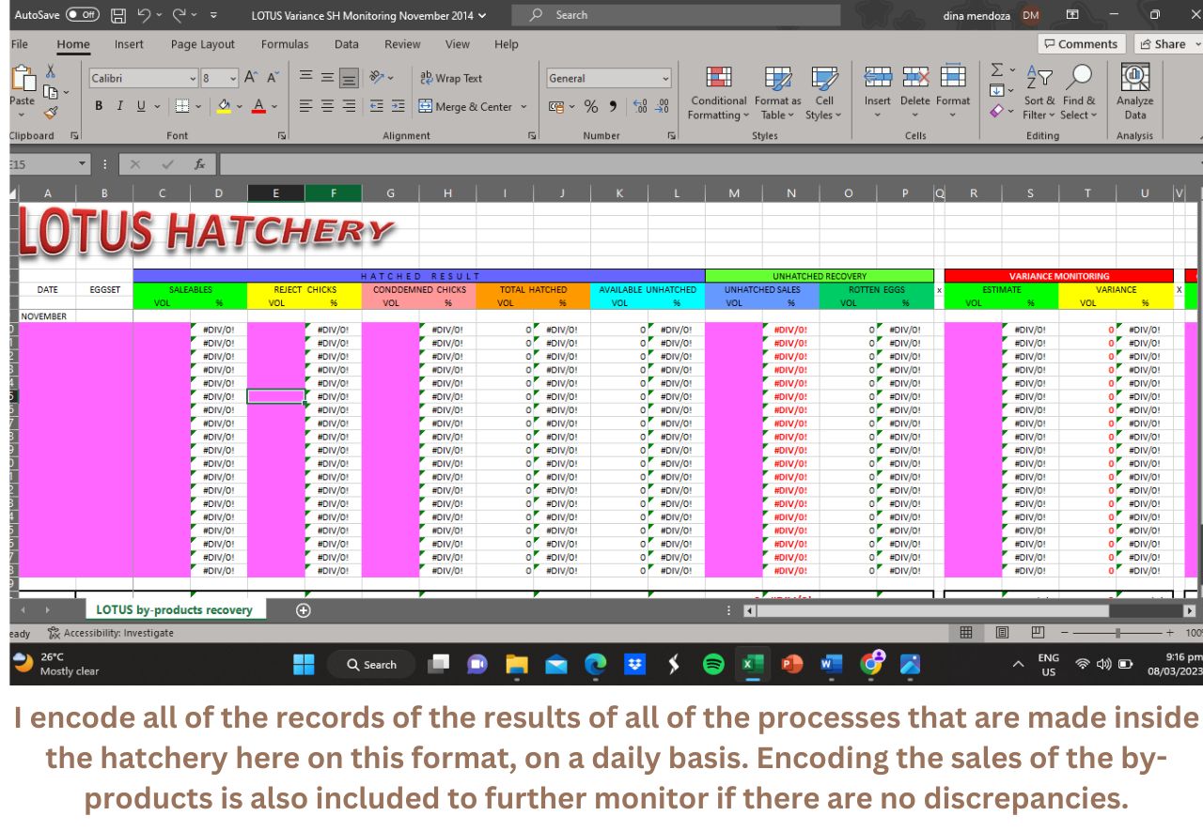Expand the Conditional Formatting menu
The image size is (1203, 831).
click(x=719, y=92)
